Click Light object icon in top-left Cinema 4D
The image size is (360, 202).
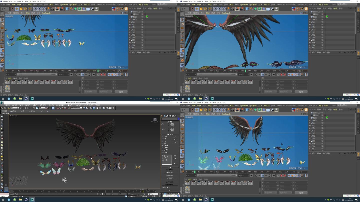pos(96,9)
